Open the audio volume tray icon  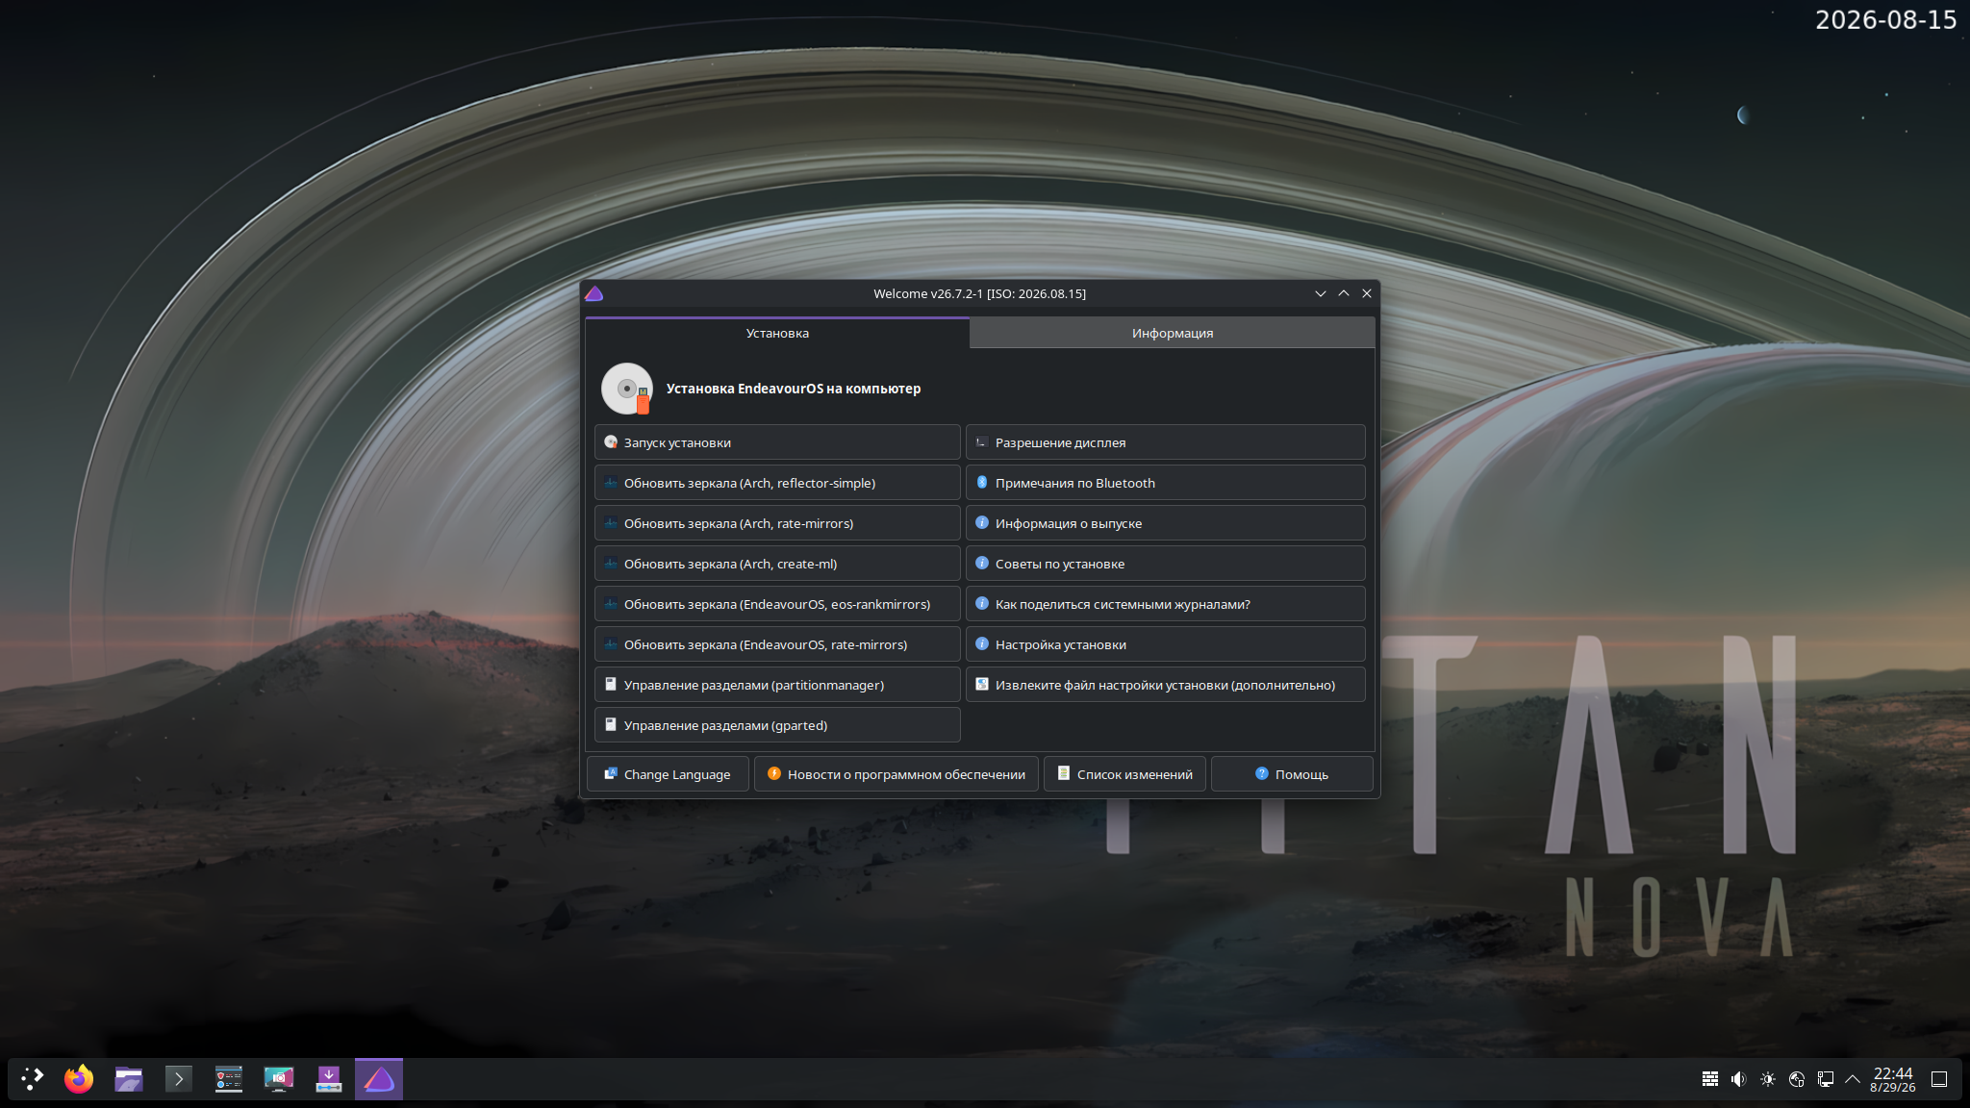click(1738, 1079)
